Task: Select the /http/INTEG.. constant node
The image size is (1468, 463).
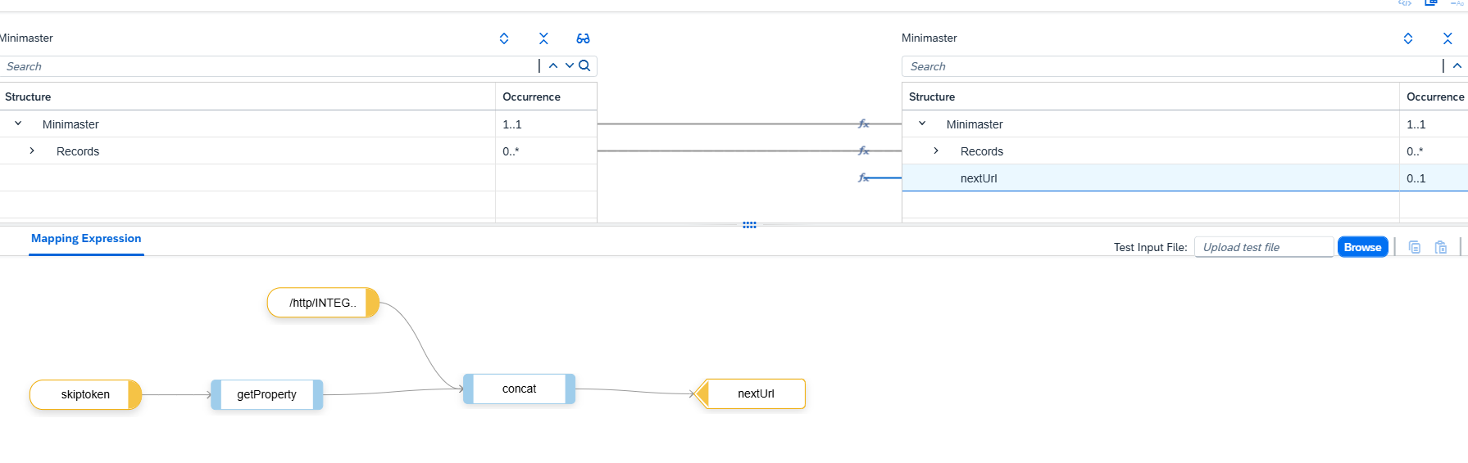Action: pyautogui.click(x=323, y=303)
